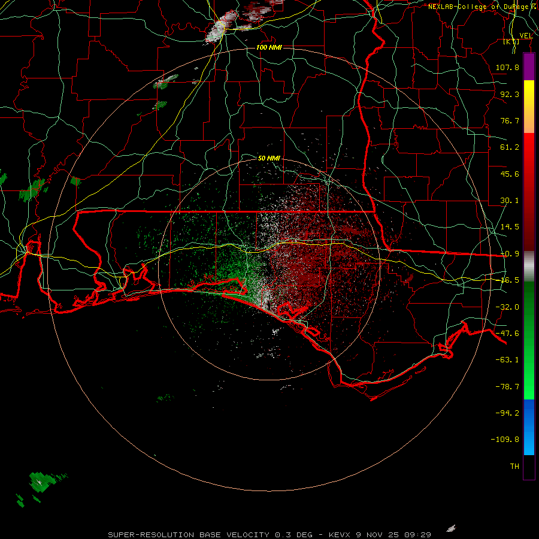
Task: Click the 50 NMI range ring label
Action: (x=269, y=159)
